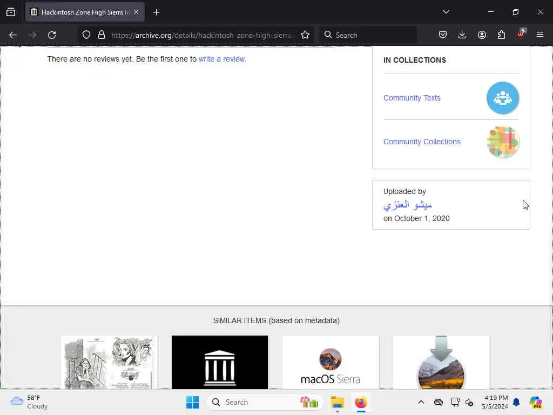Viewport: 553px width, 415px height.
Task: Open the clock showing 4:19 PM
Action: (495, 402)
